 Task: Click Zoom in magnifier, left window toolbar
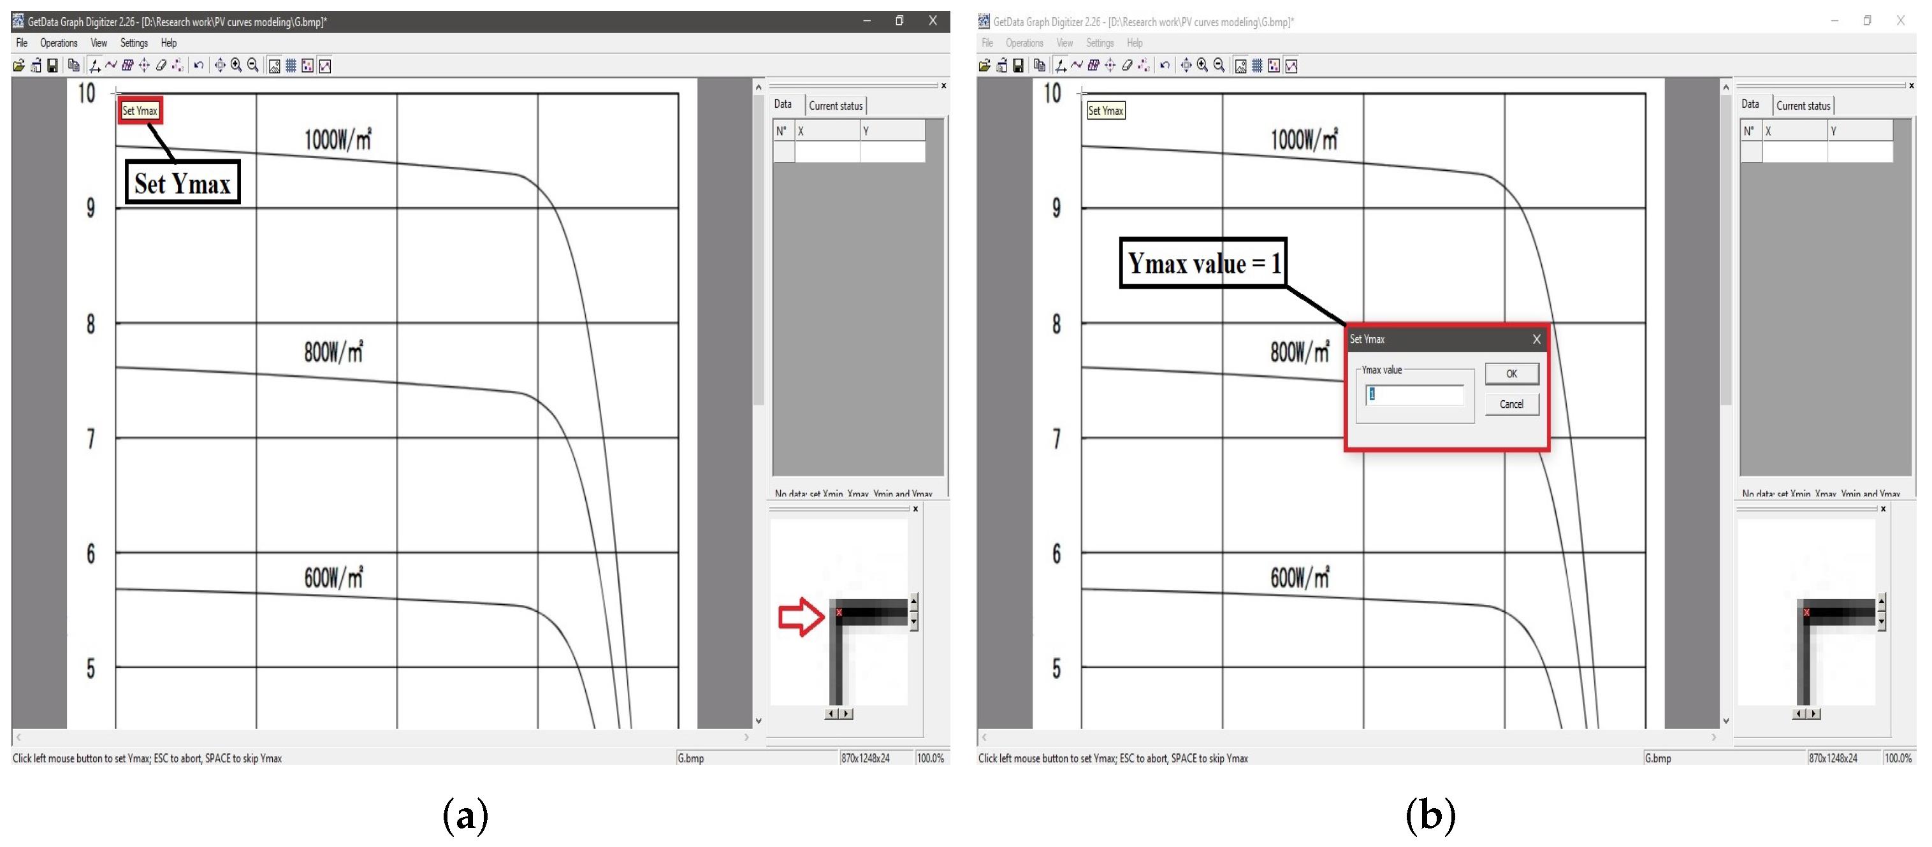coord(236,66)
